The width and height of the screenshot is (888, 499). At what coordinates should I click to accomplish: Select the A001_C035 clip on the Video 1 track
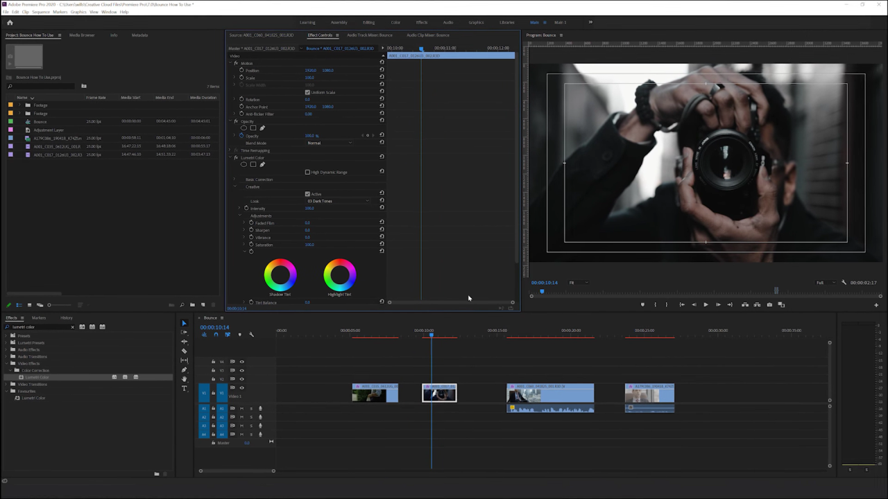click(x=375, y=393)
